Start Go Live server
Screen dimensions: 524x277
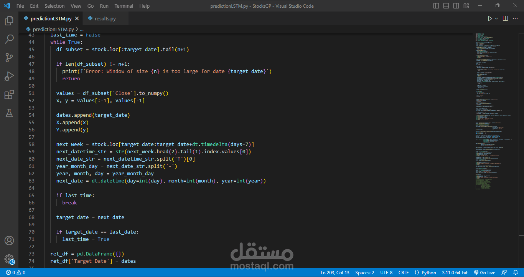pyautogui.click(x=484, y=273)
